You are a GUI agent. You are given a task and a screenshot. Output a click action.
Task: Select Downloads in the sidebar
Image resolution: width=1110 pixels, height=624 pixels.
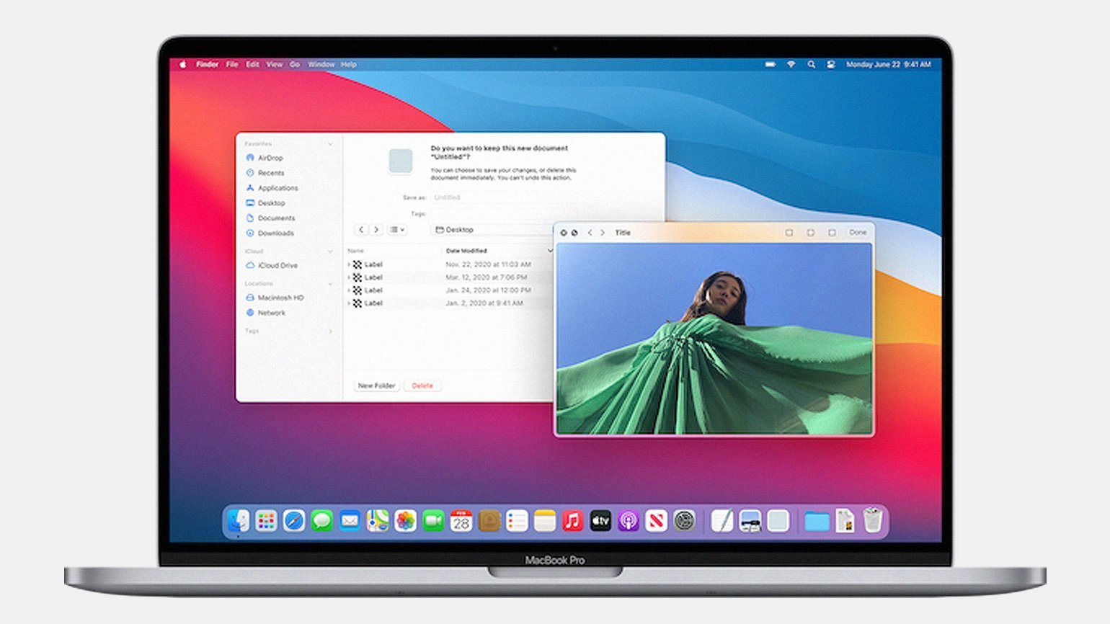(275, 233)
